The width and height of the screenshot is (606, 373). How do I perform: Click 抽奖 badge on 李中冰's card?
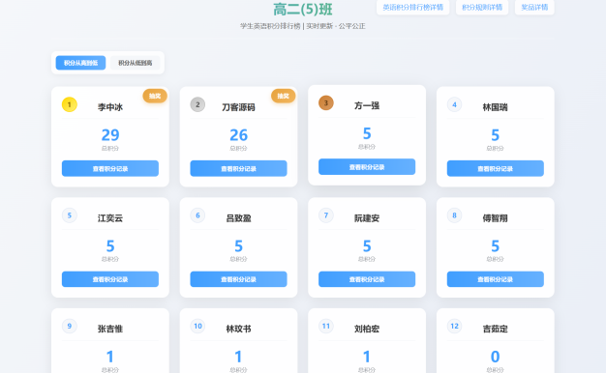[x=155, y=96]
